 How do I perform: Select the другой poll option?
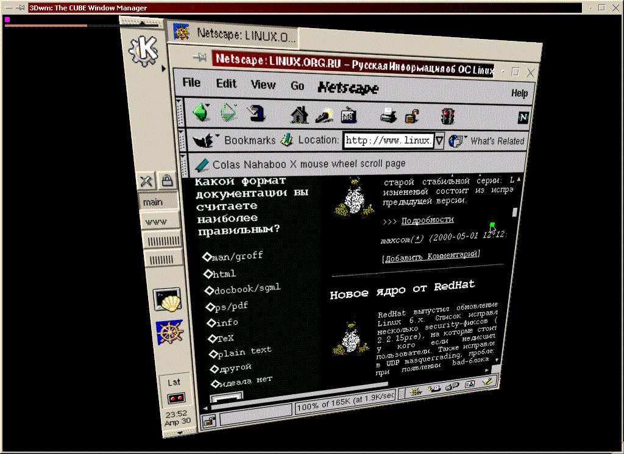(x=214, y=369)
